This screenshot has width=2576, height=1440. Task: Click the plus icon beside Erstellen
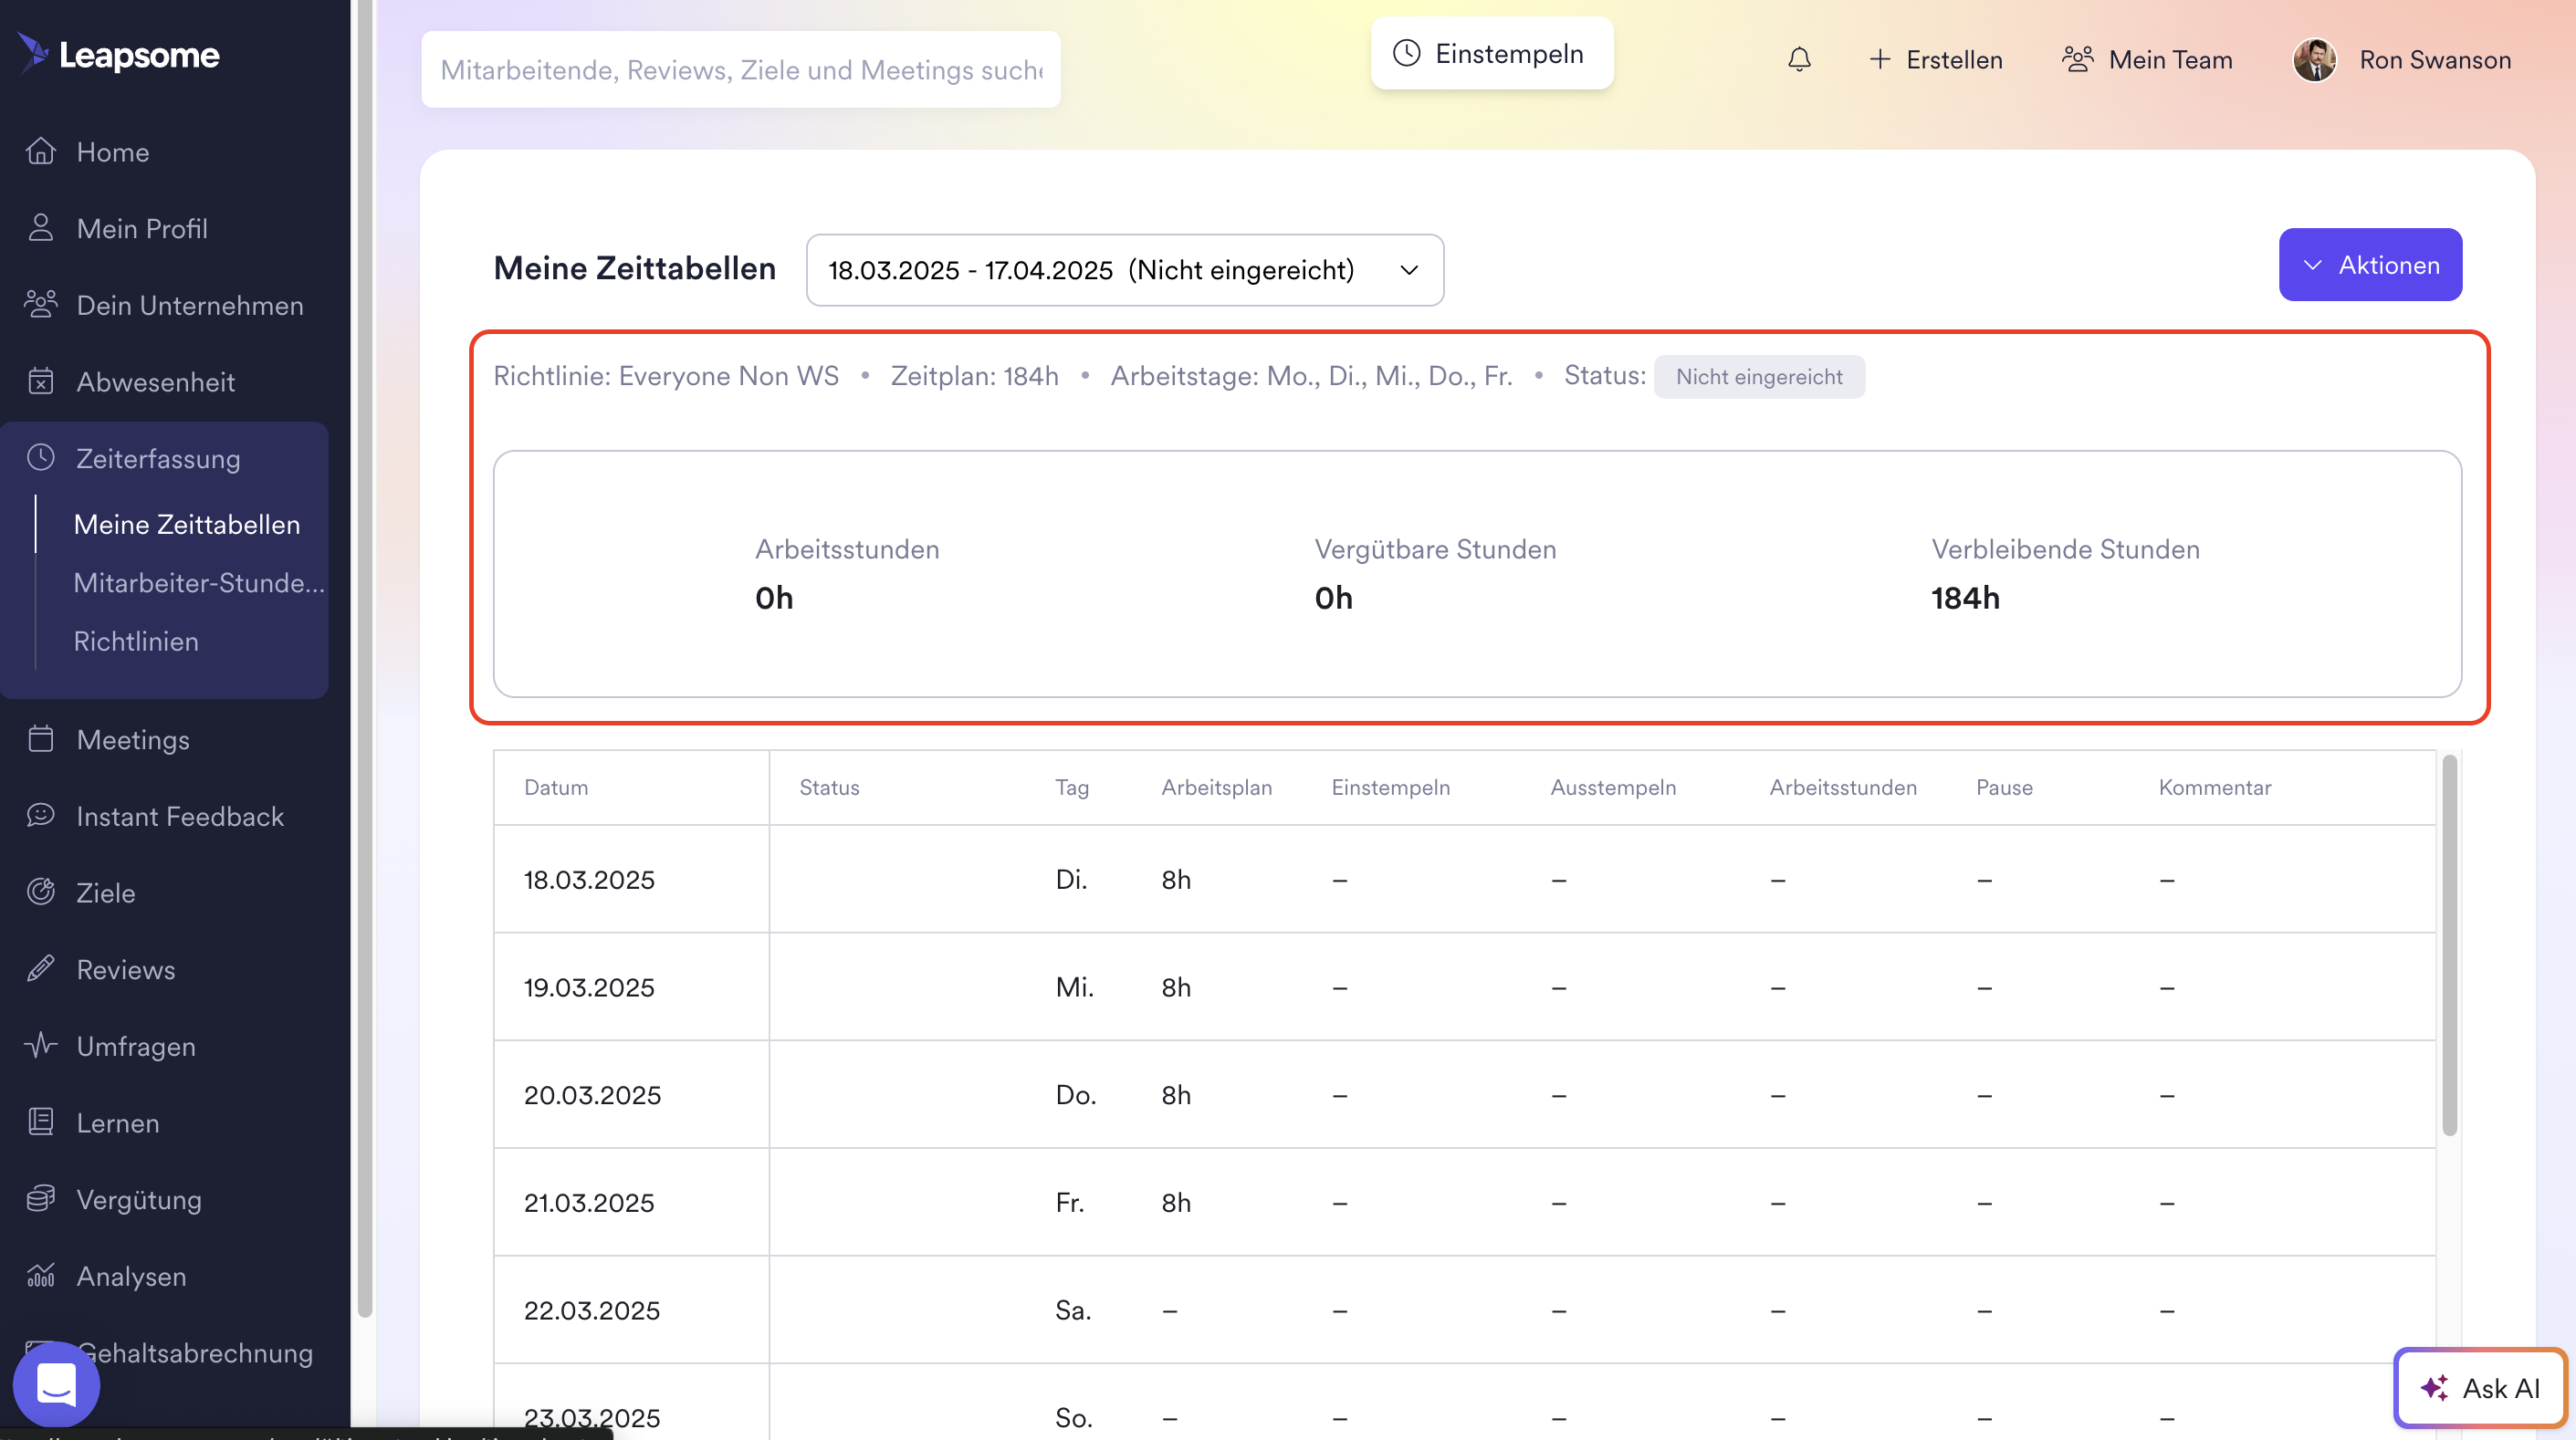tap(1880, 59)
